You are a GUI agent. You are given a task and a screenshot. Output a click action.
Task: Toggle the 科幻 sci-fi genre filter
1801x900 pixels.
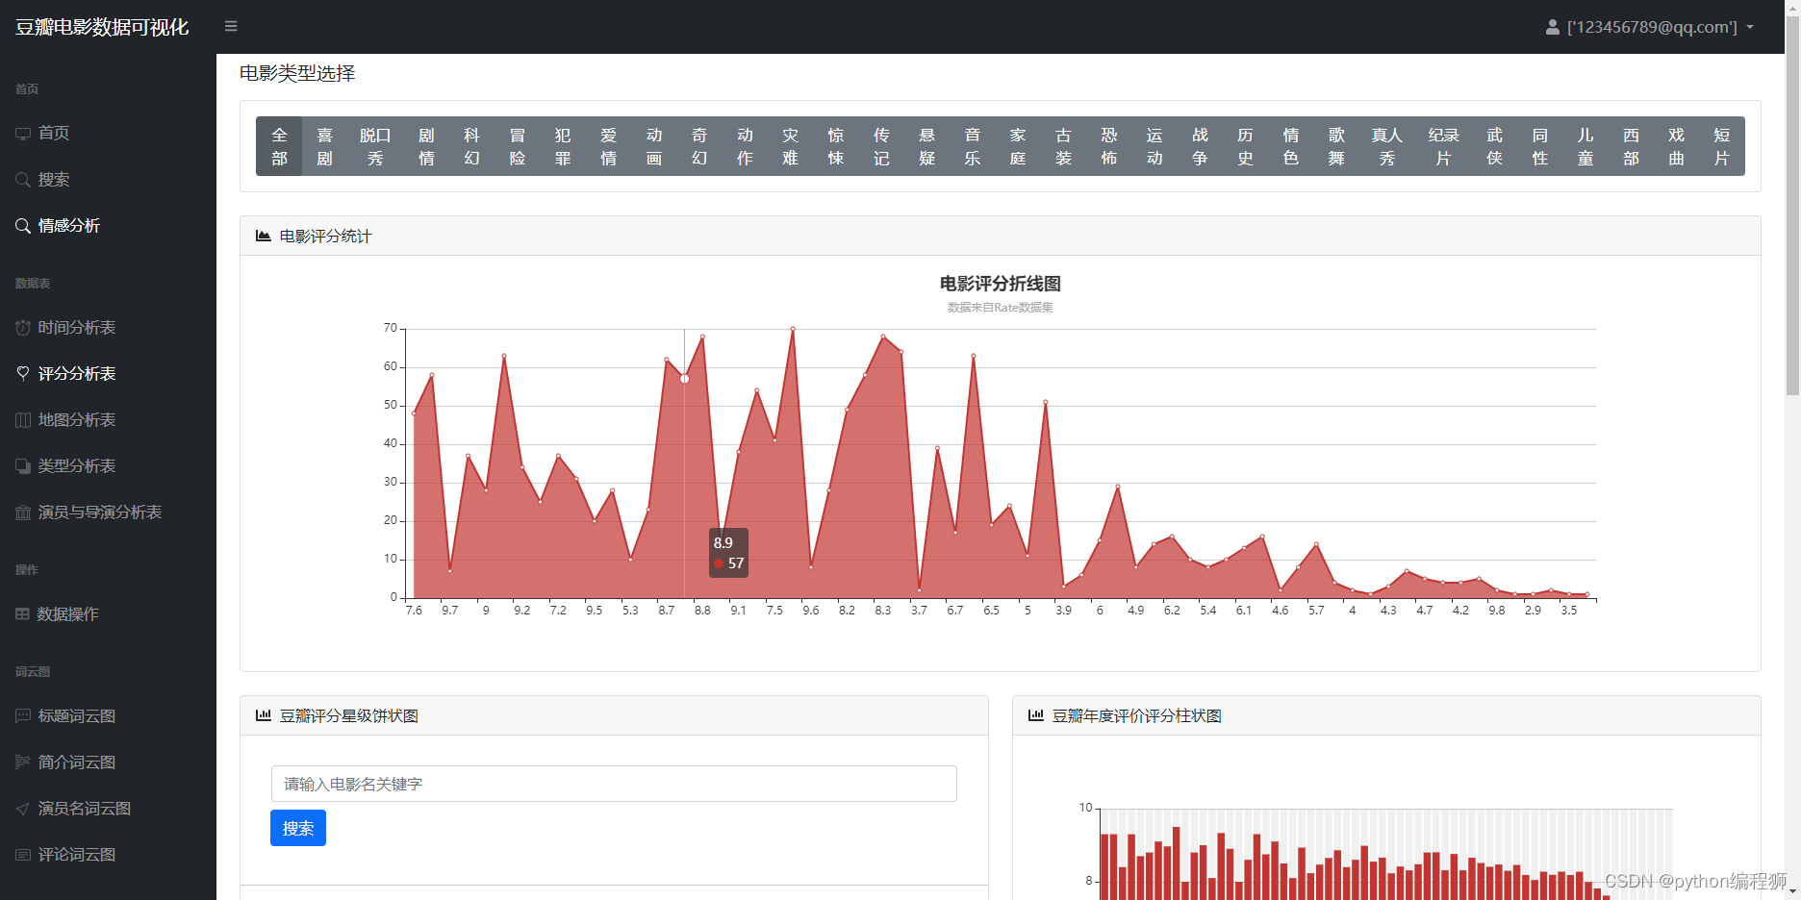tap(470, 146)
